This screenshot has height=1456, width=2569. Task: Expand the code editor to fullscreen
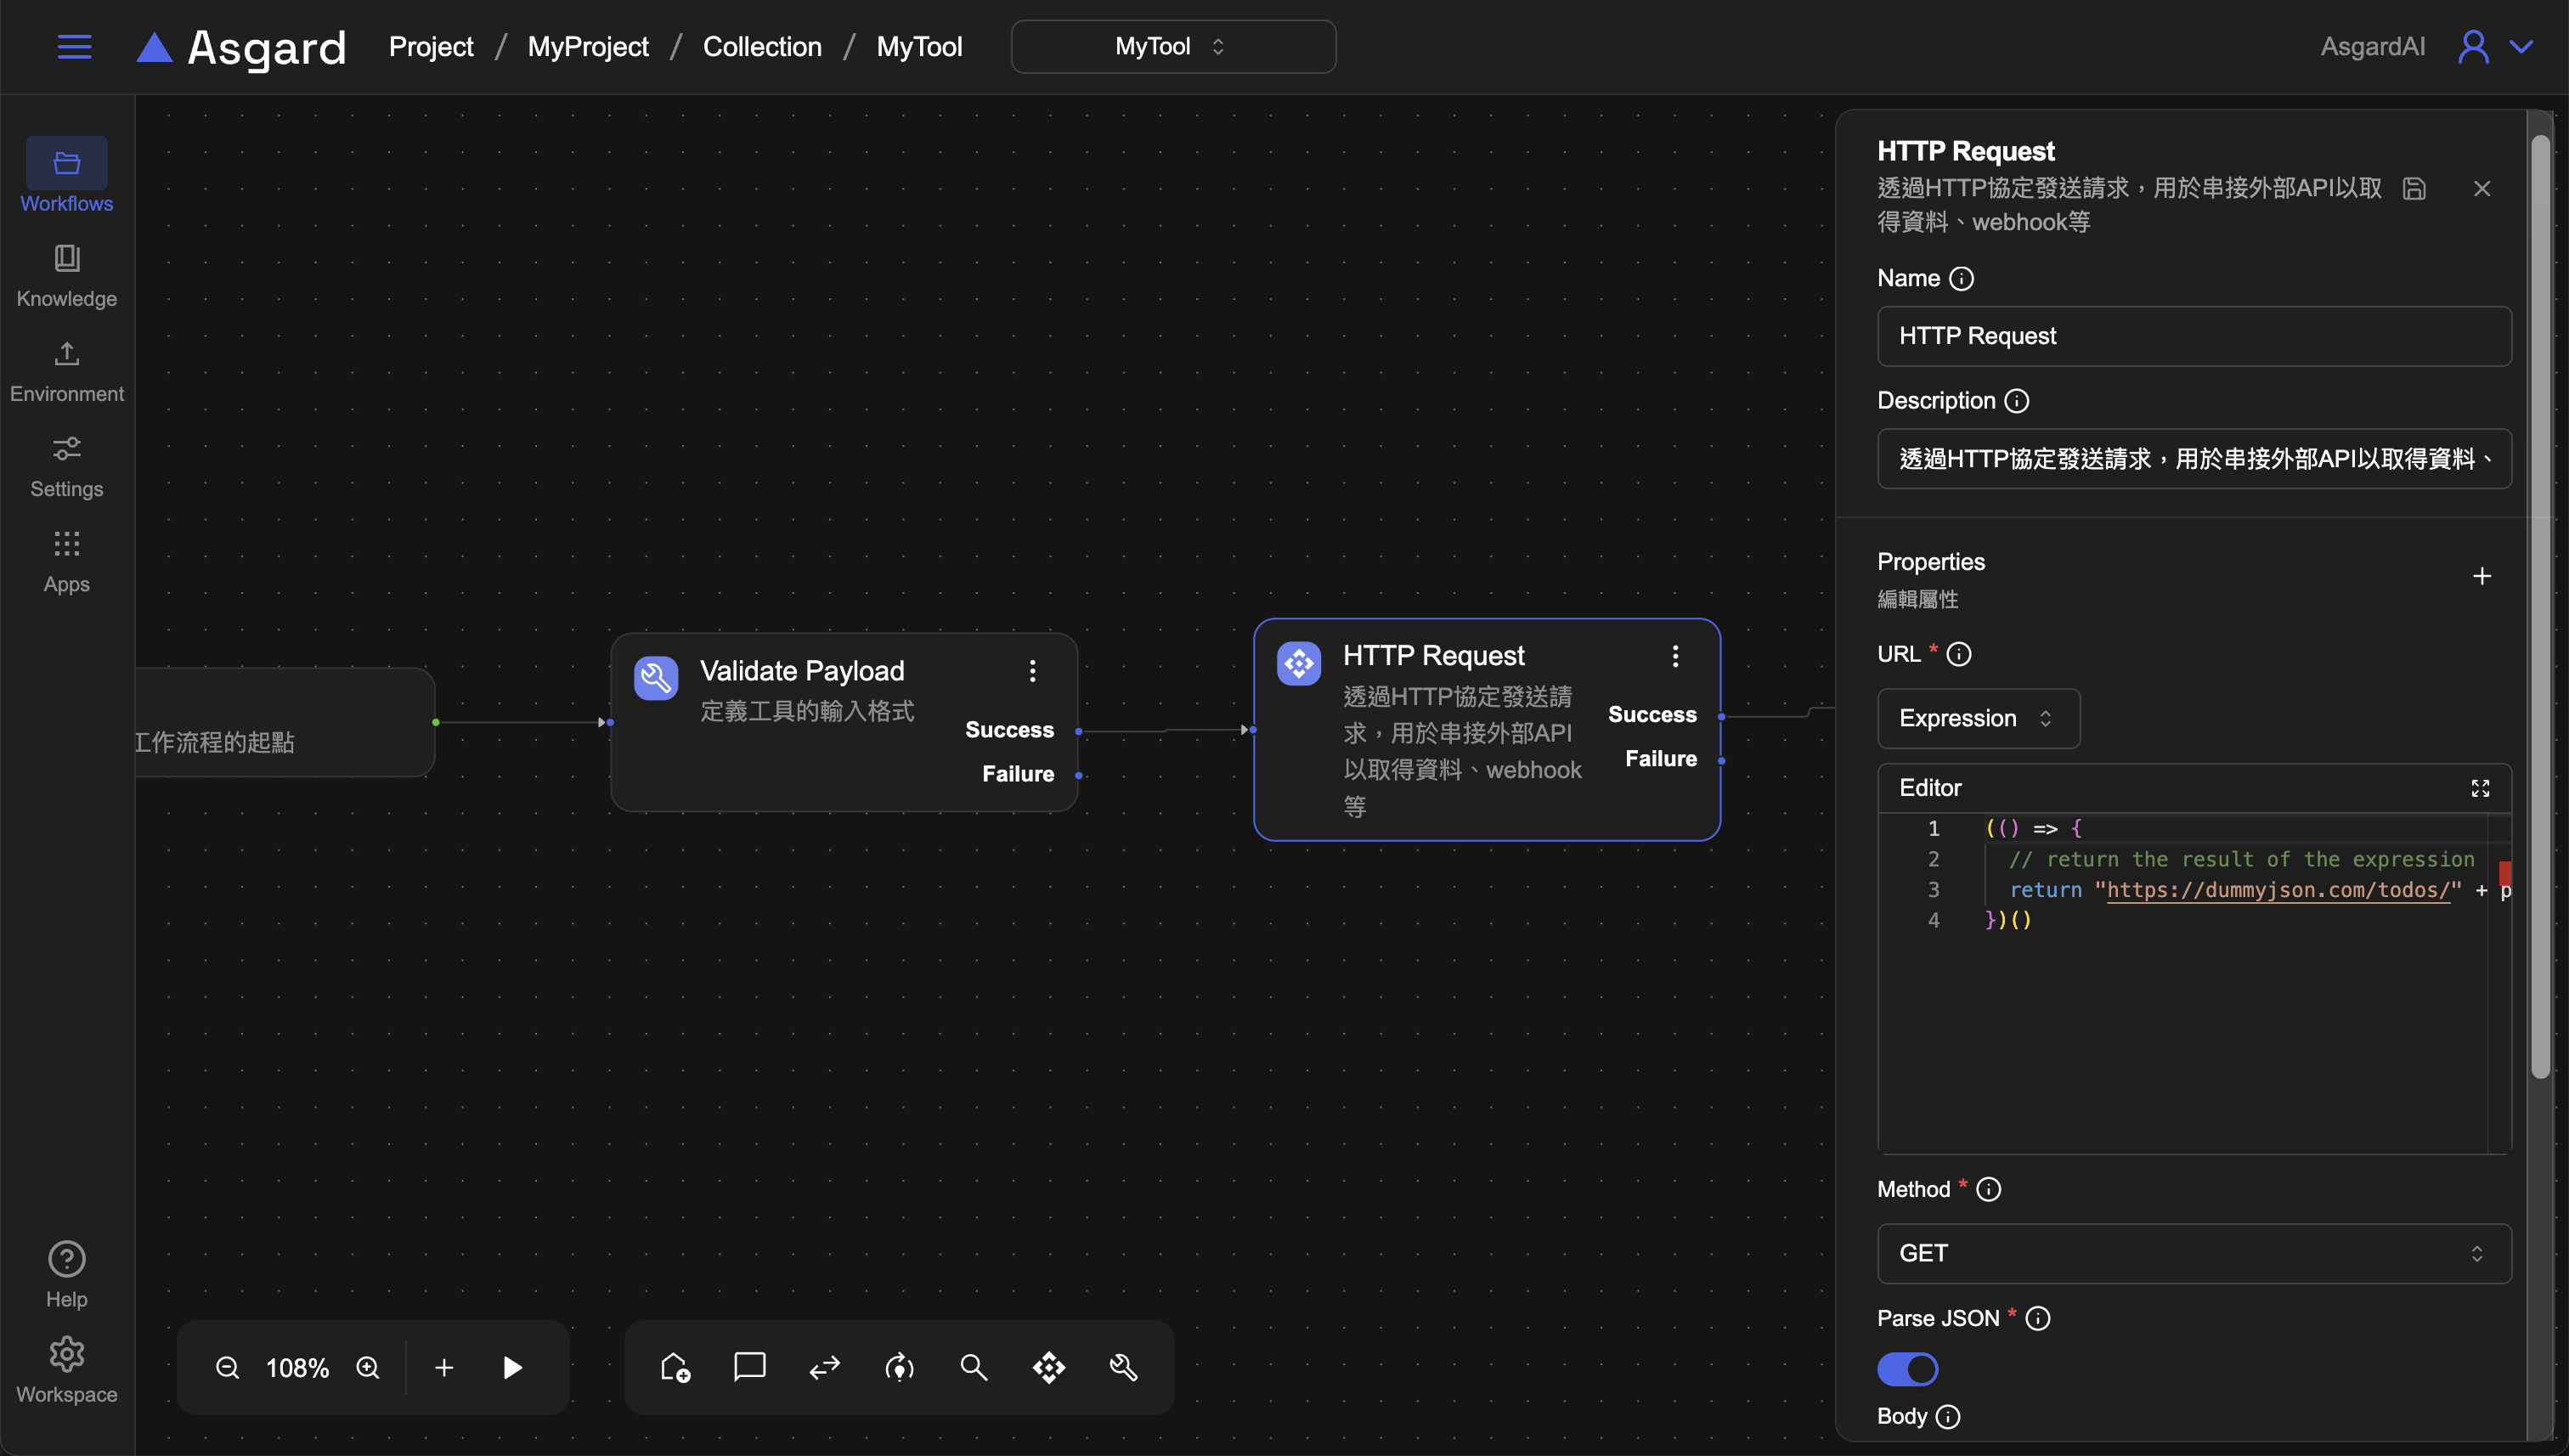[2480, 788]
